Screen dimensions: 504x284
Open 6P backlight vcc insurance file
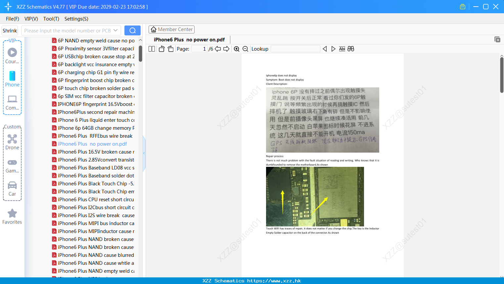click(x=93, y=65)
